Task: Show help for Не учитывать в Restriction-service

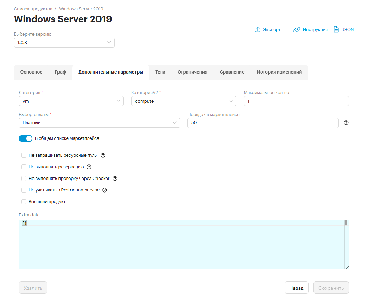Action: pyautogui.click(x=105, y=190)
